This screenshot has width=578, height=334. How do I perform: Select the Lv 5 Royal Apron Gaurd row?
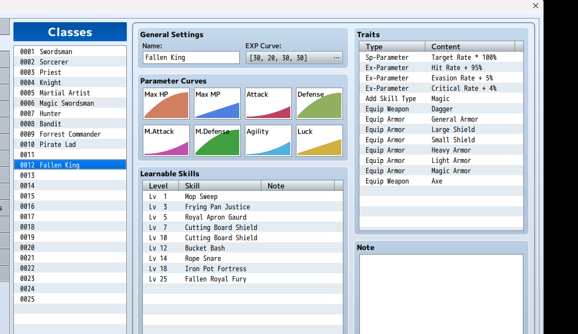tap(243, 218)
